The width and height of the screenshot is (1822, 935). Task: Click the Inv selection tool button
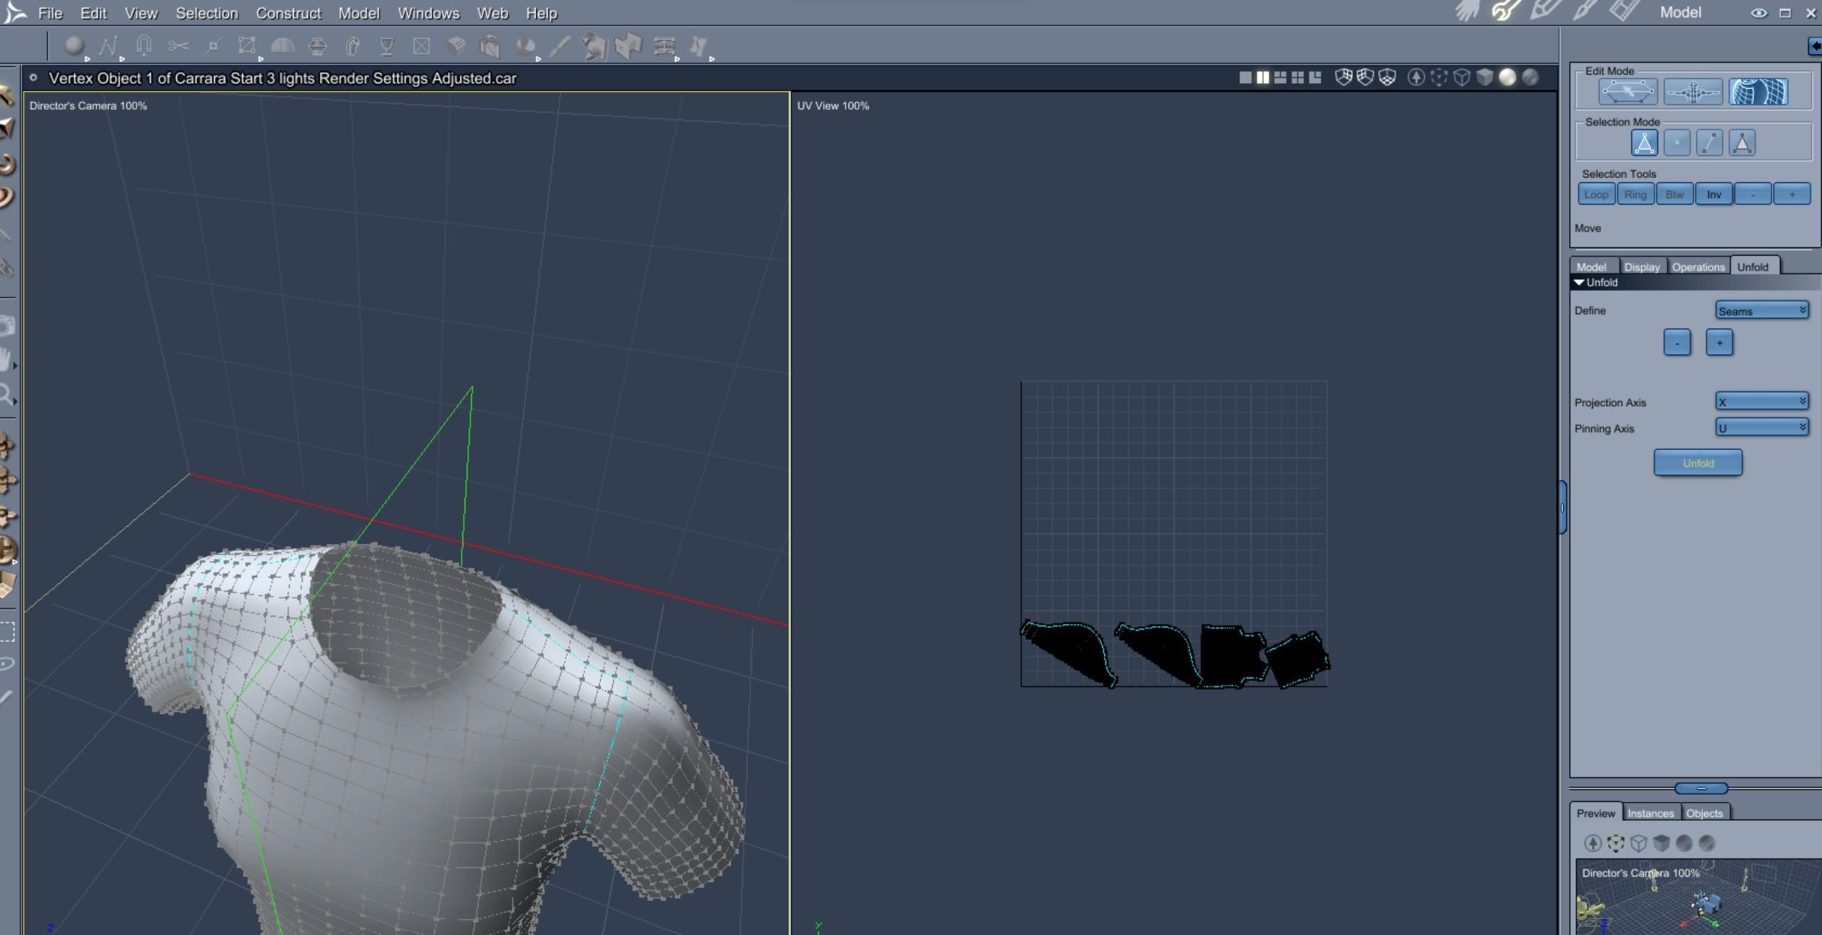click(x=1714, y=194)
